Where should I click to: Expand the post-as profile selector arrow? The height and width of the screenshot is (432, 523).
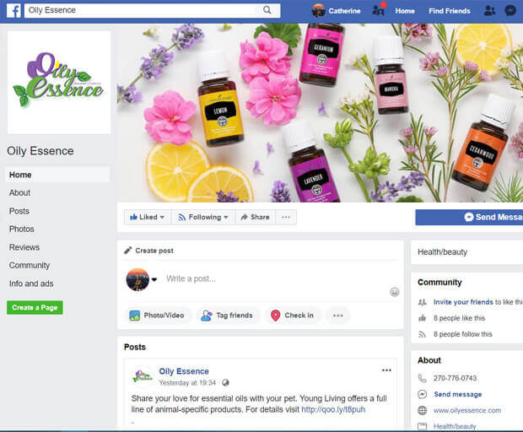point(154,279)
